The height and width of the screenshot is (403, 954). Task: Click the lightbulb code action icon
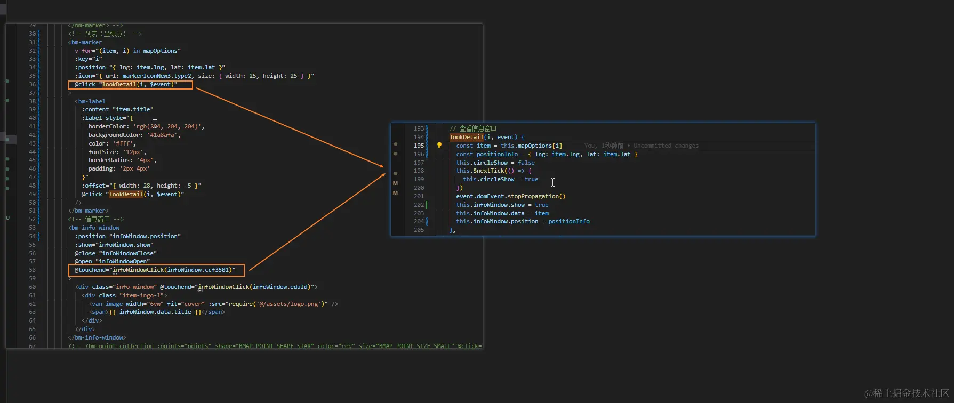click(439, 145)
